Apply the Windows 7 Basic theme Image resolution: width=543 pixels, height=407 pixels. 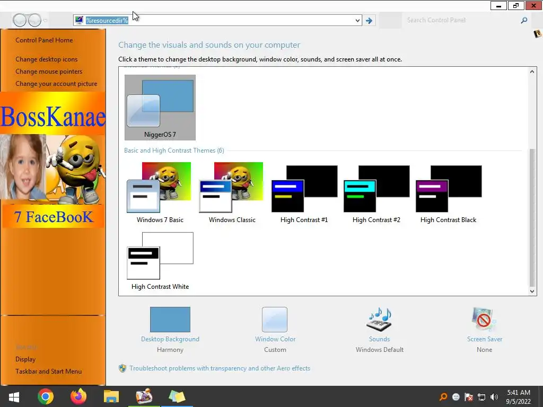point(160,193)
